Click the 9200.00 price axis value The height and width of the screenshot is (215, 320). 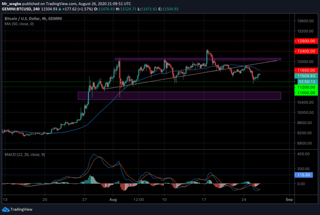click(305, 133)
